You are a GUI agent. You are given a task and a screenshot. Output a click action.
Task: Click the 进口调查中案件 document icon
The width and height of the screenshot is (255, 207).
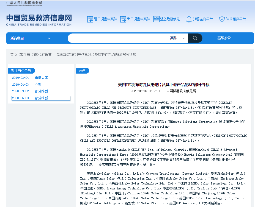(x=90, y=19)
